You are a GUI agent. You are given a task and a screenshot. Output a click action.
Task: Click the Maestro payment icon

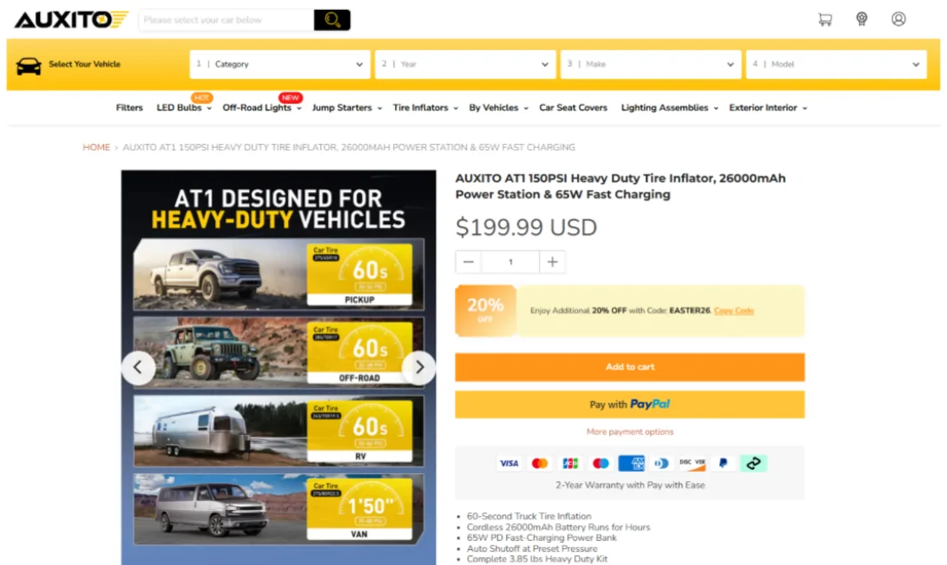pos(600,464)
